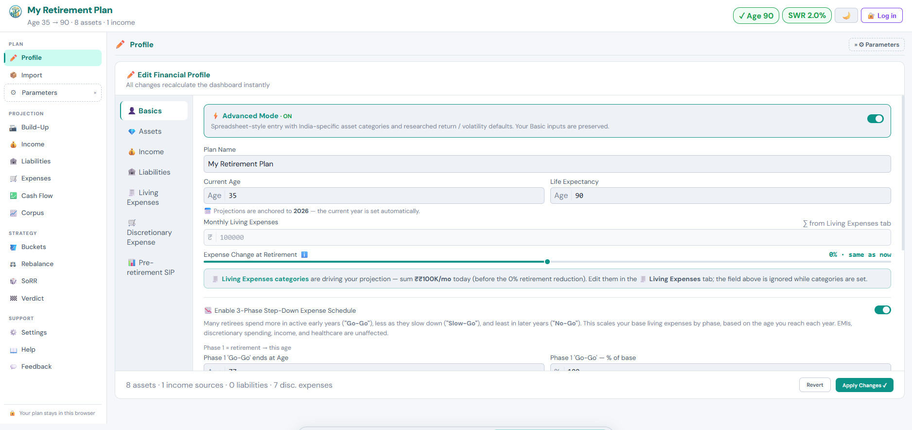Click the person icon on the Basics tab
The width and height of the screenshot is (912, 430).
click(x=132, y=111)
